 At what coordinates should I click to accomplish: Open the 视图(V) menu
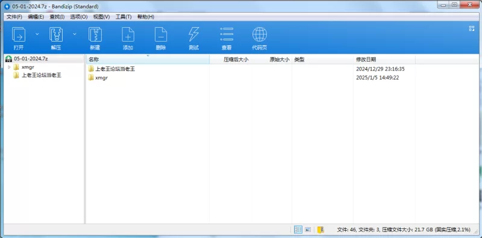click(101, 17)
